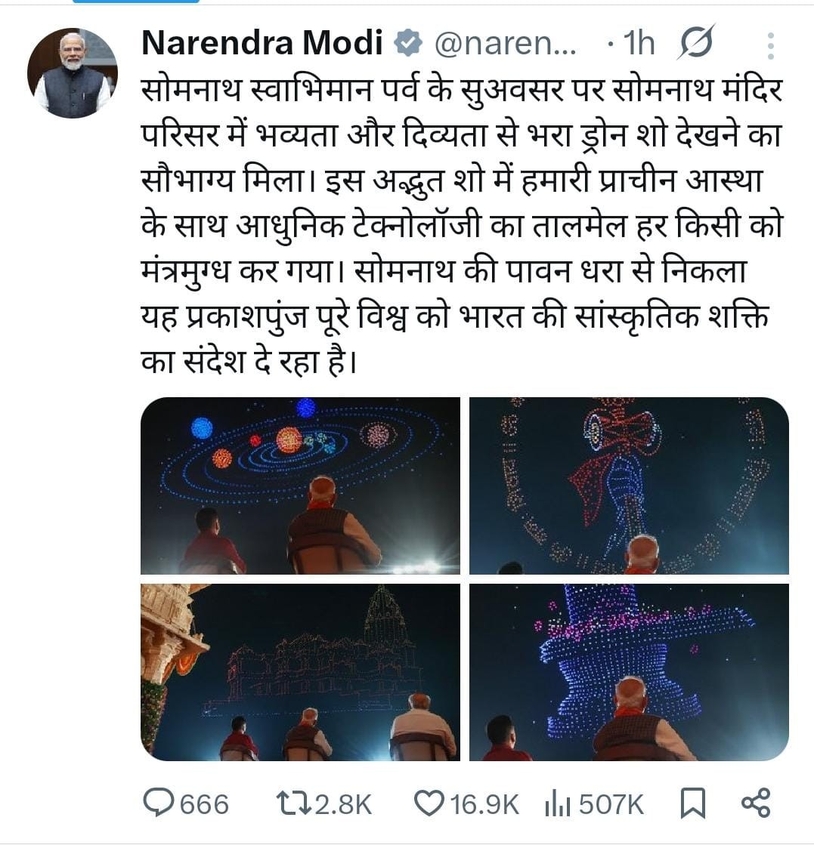Reply using the speech bubble icon

tap(158, 803)
